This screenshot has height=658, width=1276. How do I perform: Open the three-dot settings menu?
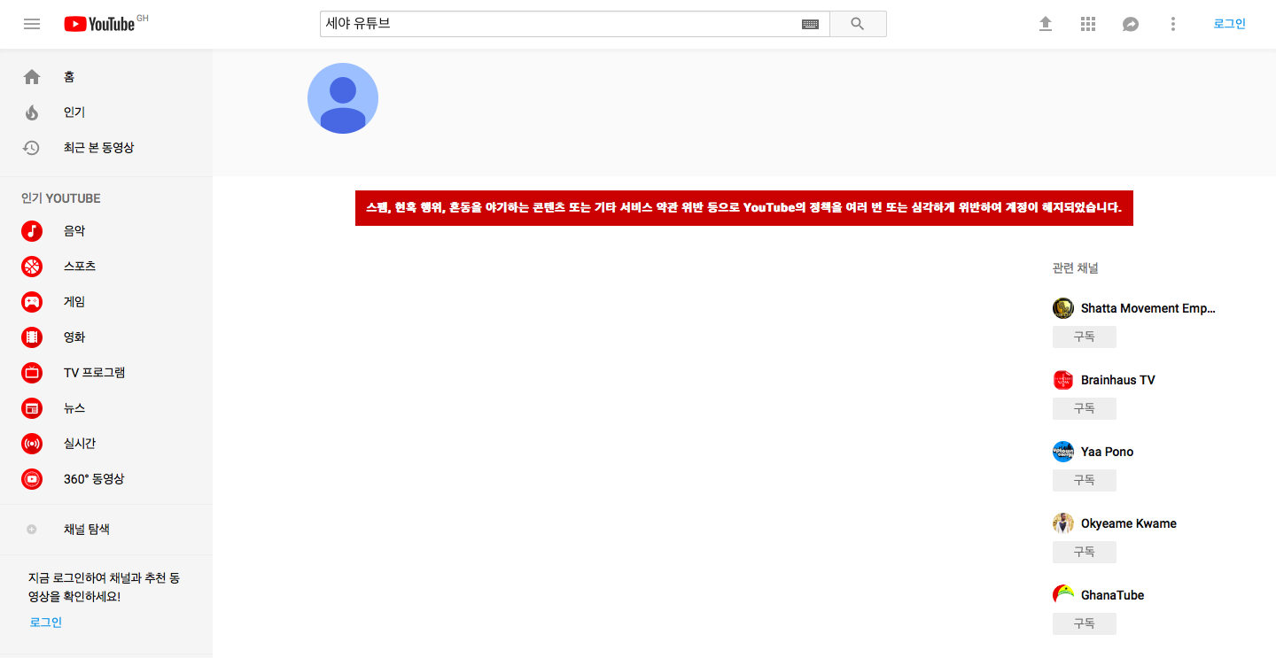pos(1173,24)
